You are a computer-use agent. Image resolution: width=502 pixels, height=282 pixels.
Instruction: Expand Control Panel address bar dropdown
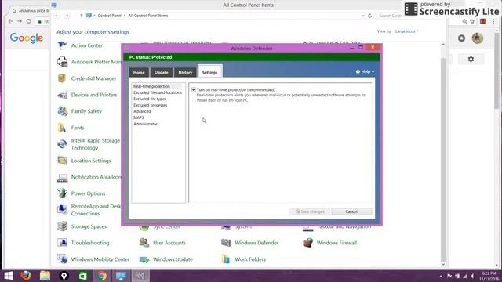tap(362, 16)
